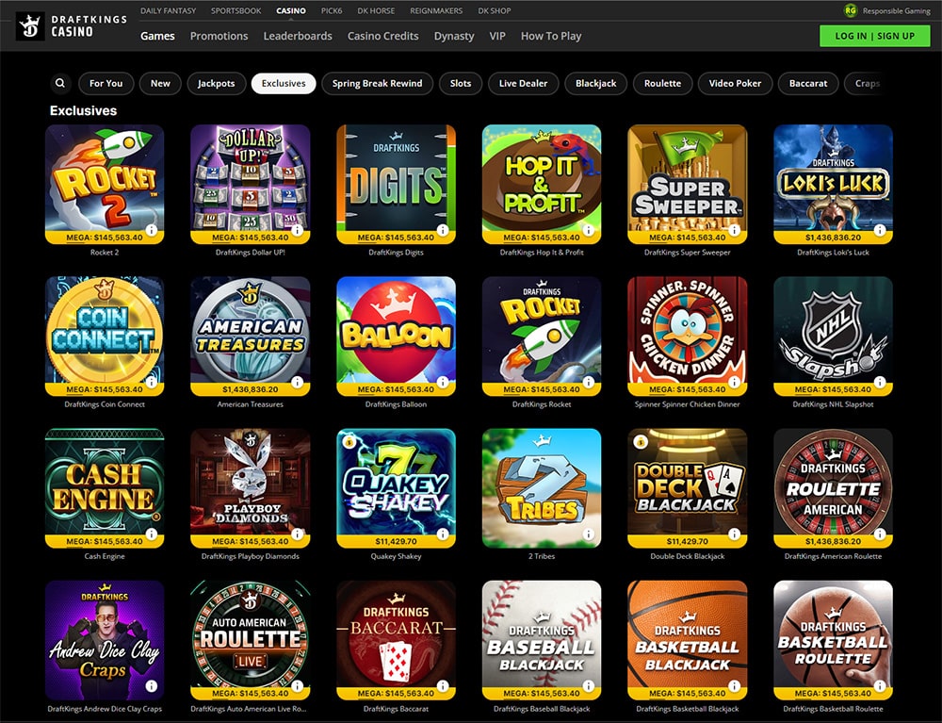
Task: Click the 'Cash Engine' game title text
Action: click(x=105, y=556)
